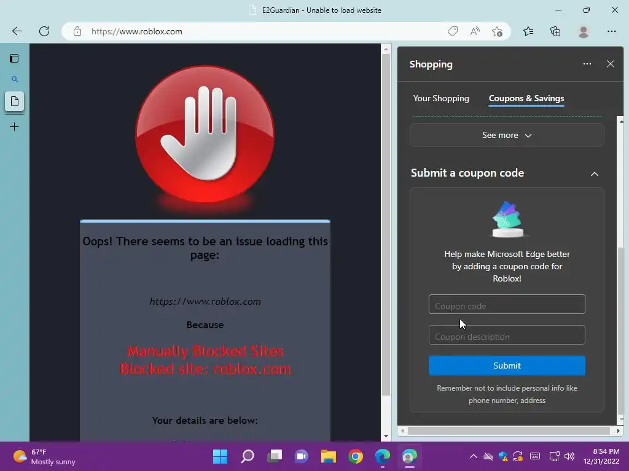Click Shopping panel horizontal scrollbar
The width and height of the screenshot is (629, 471).
(x=509, y=431)
